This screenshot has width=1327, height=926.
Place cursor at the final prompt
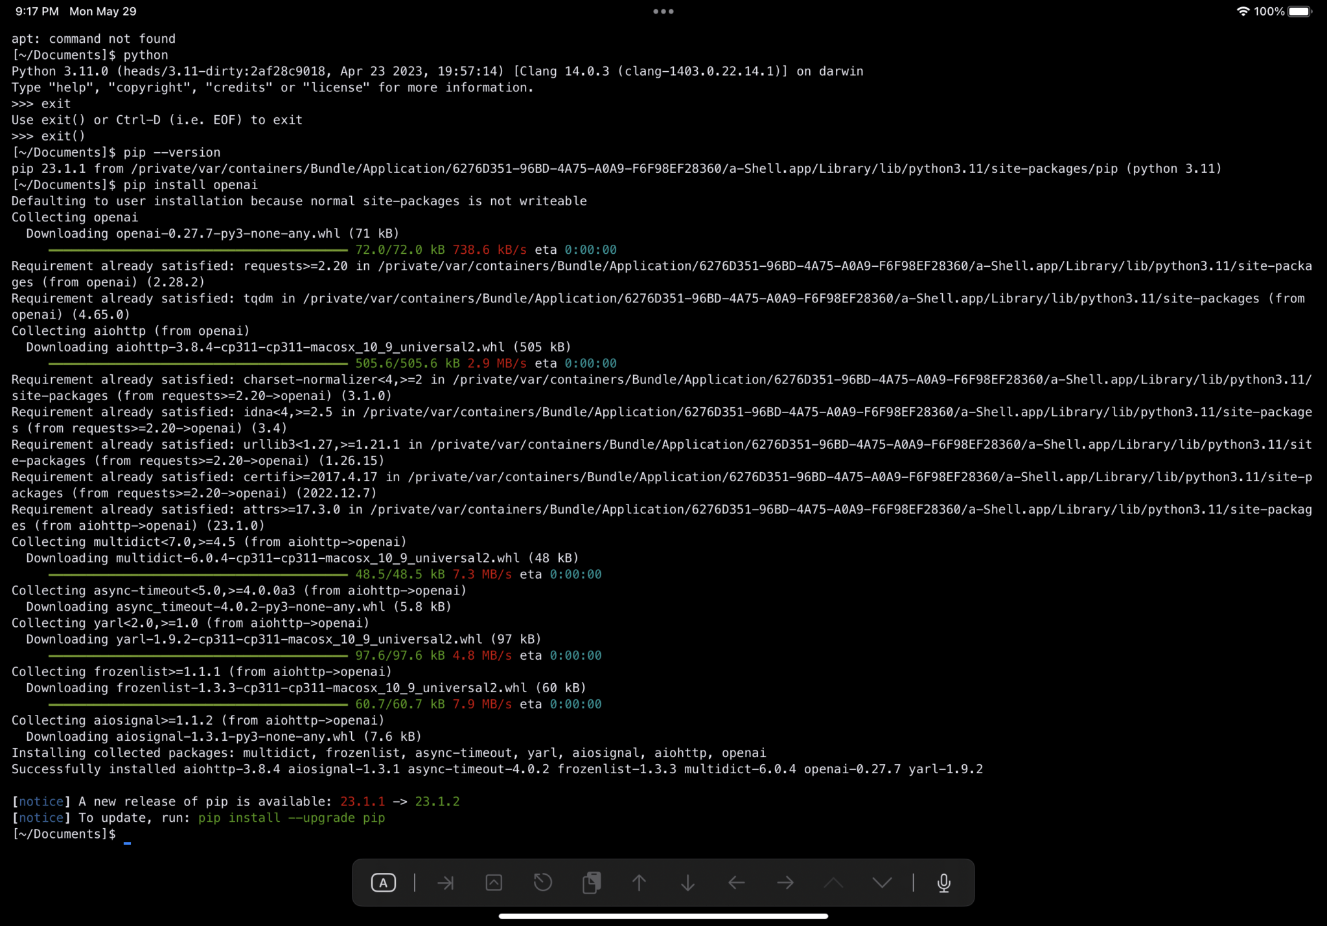click(127, 835)
